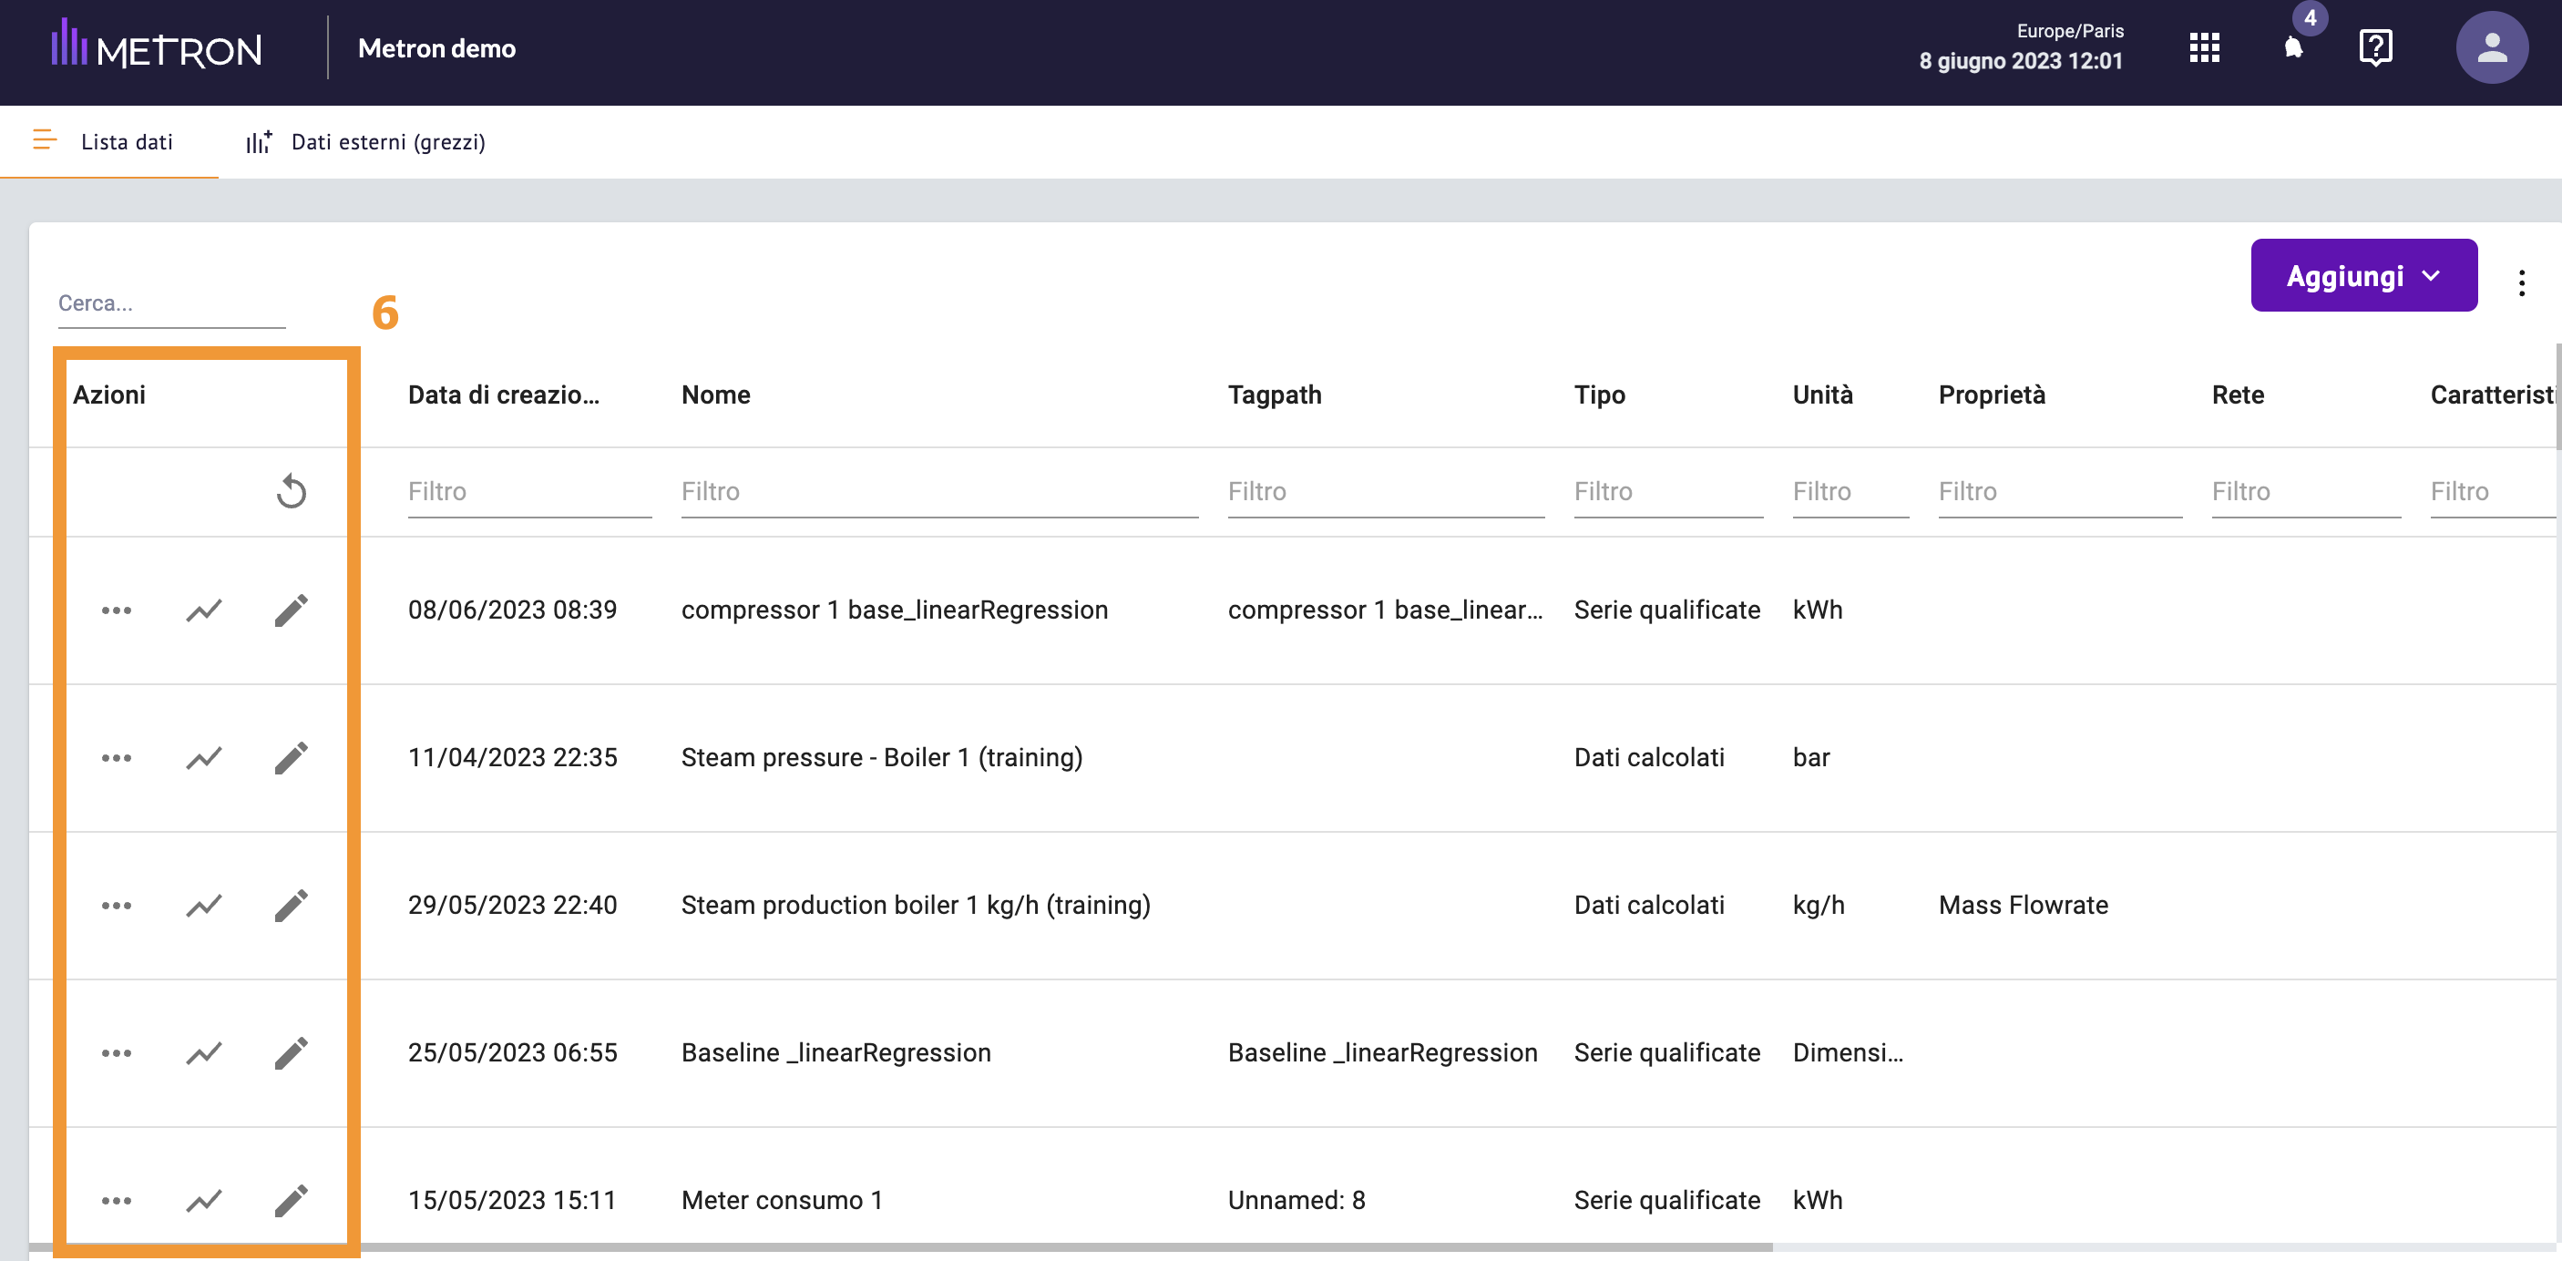Sort by Rete column header
This screenshot has height=1261, width=2562.
pos(2238,395)
